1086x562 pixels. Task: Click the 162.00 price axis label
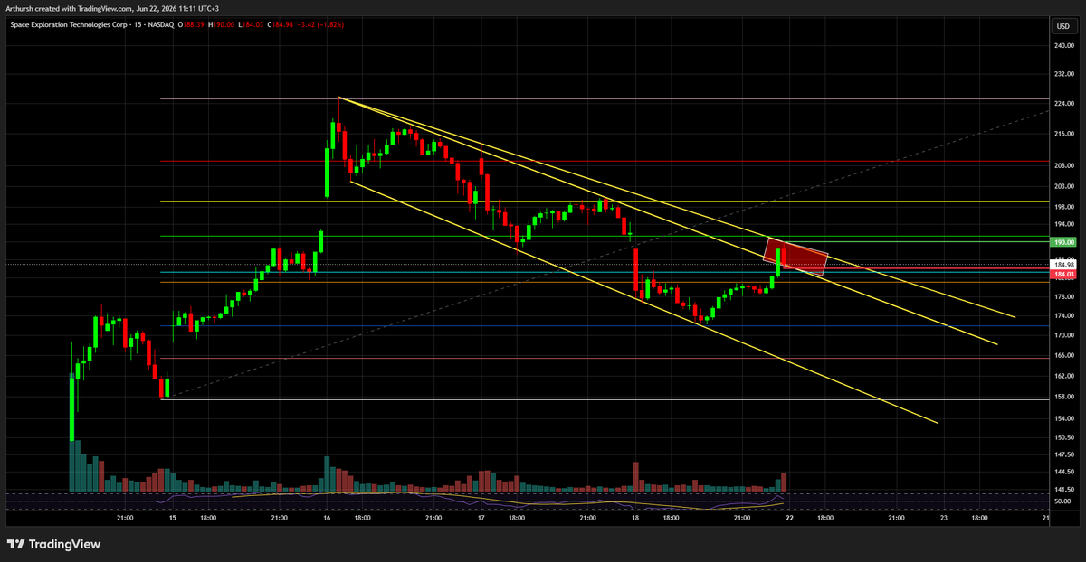[1063, 375]
